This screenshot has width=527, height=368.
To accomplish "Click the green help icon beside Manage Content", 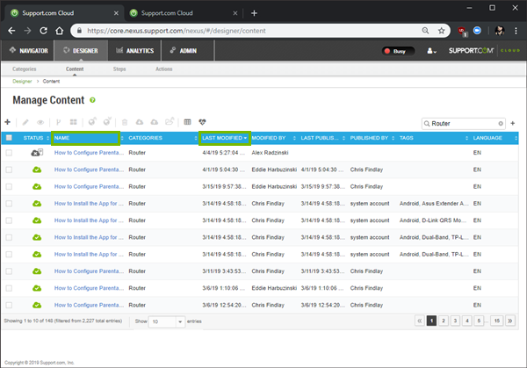I will tap(92, 100).
